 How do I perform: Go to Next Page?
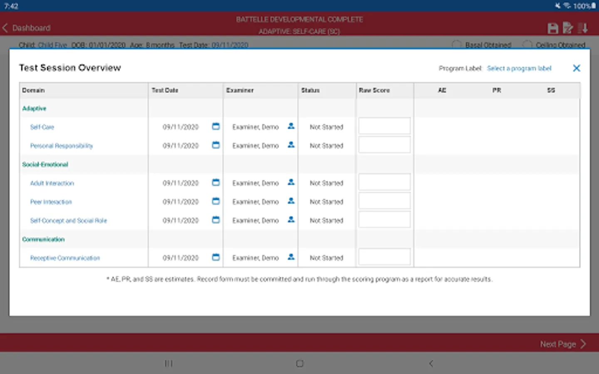(563, 344)
